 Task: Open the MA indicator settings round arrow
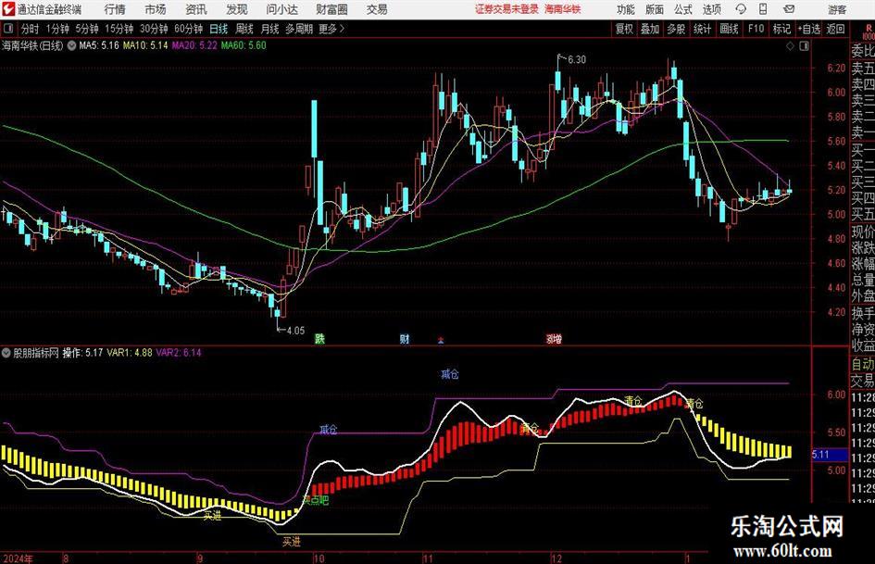tap(71, 45)
